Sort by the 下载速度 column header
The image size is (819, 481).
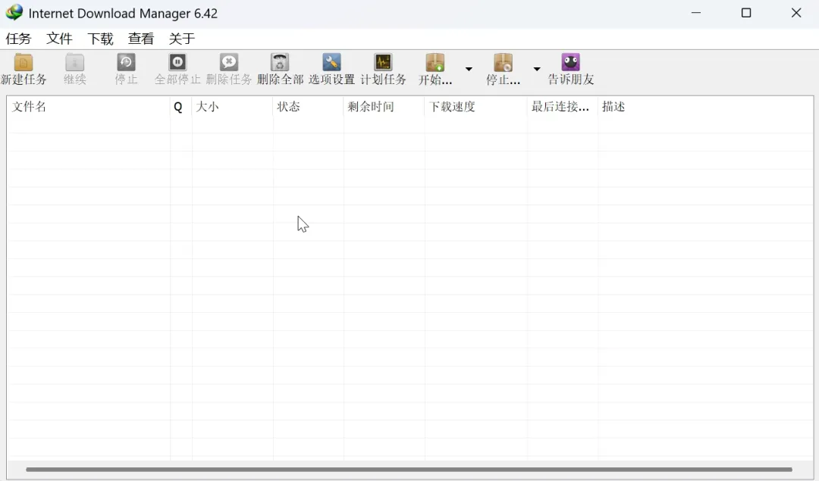point(475,107)
